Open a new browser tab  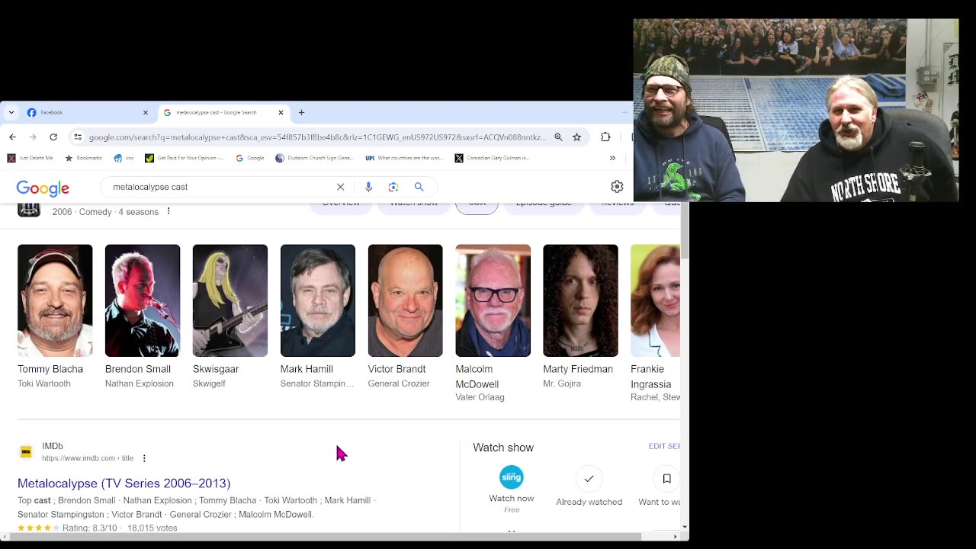(x=301, y=112)
